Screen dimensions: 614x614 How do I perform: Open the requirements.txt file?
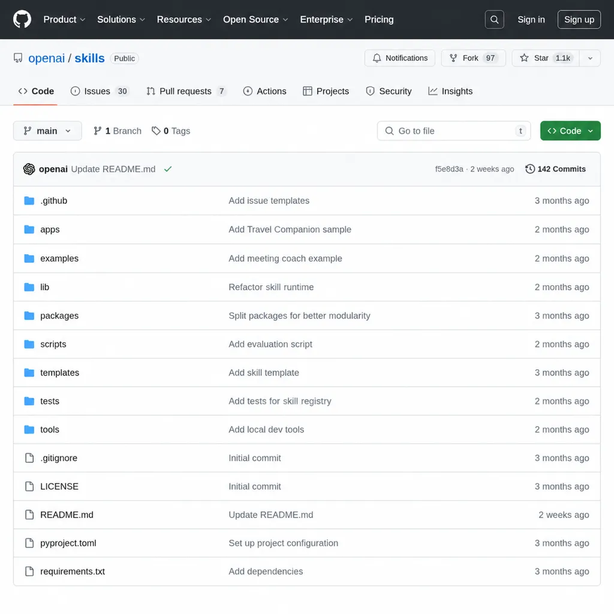[73, 571]
